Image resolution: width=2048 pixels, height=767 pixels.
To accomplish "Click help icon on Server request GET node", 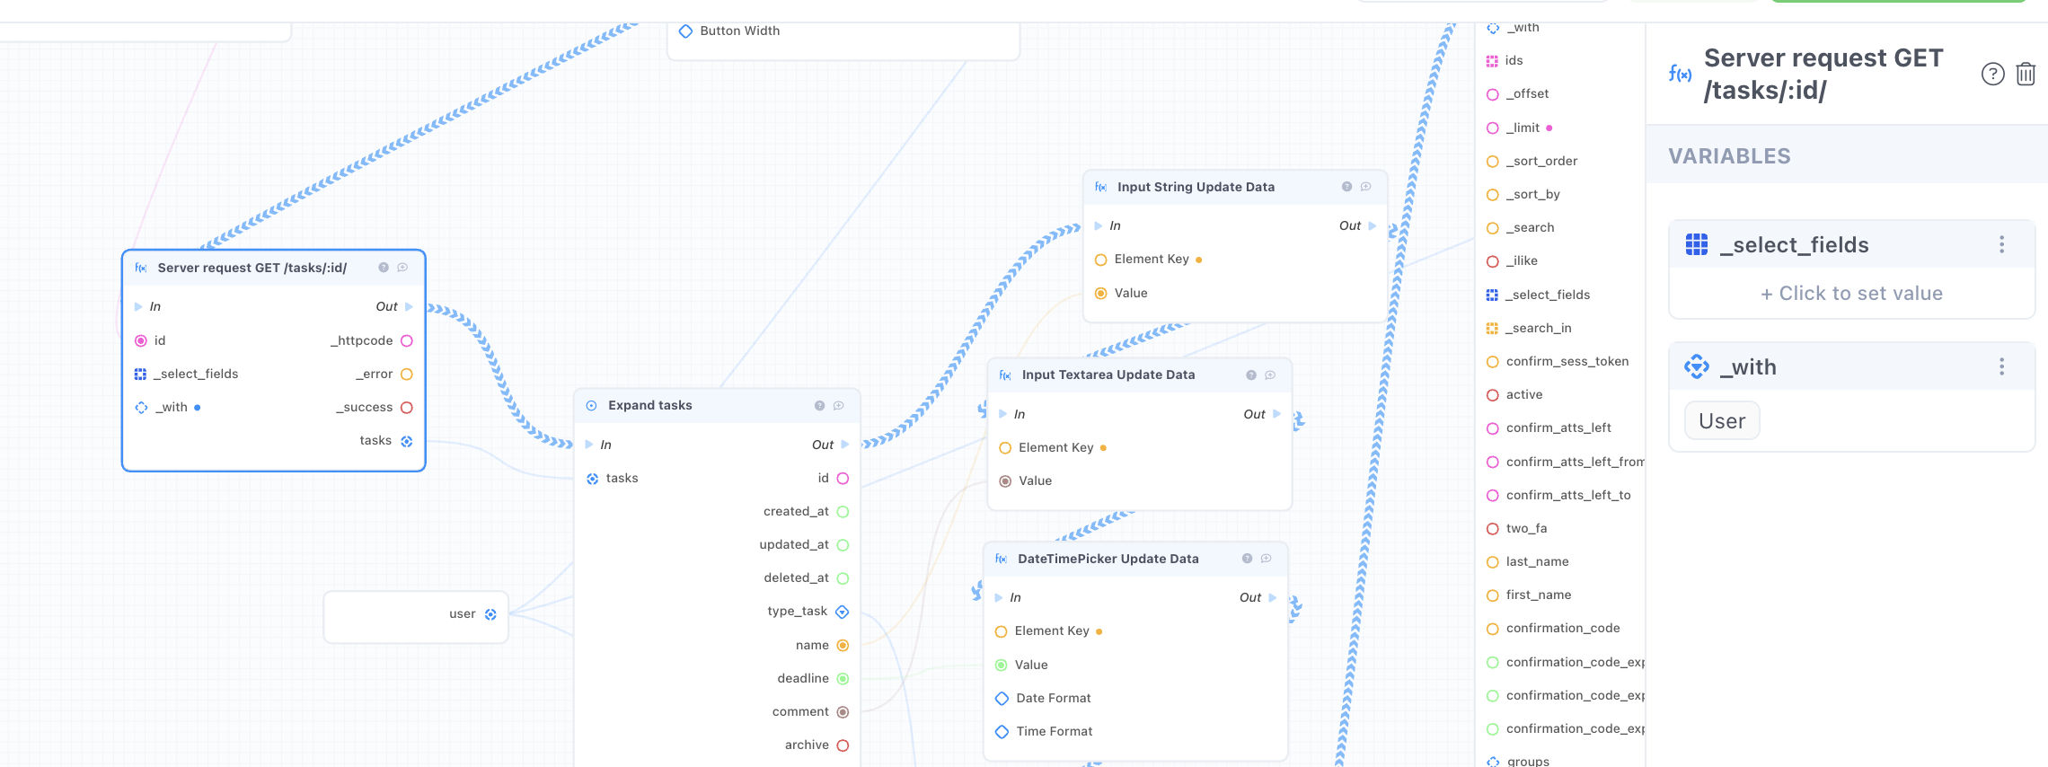I will coord(384,268).
